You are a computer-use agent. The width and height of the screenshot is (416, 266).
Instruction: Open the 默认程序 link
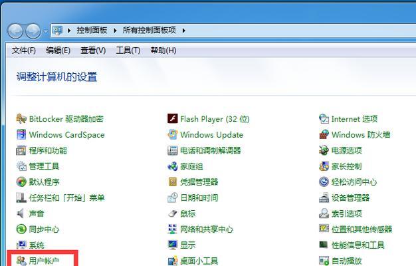coord(44,182)
